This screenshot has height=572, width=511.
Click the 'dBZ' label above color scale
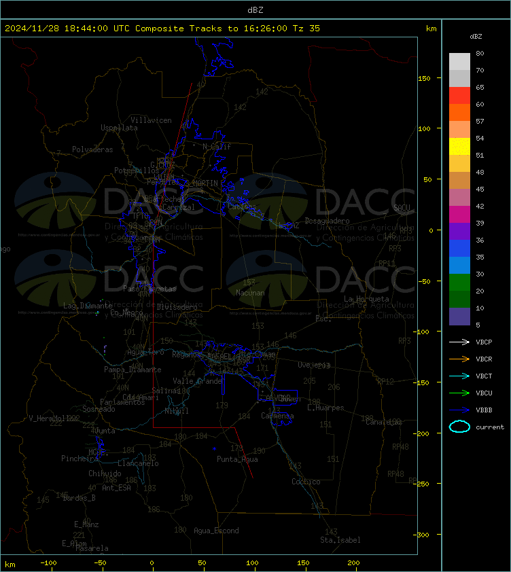(476, 37)
